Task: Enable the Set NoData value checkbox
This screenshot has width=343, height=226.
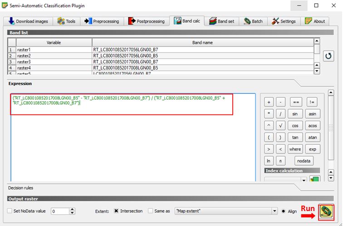Action: [x=10, y=211]
